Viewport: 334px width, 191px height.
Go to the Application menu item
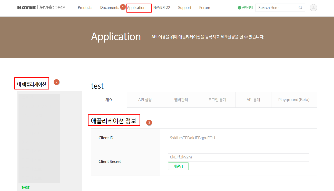point(136,8)
